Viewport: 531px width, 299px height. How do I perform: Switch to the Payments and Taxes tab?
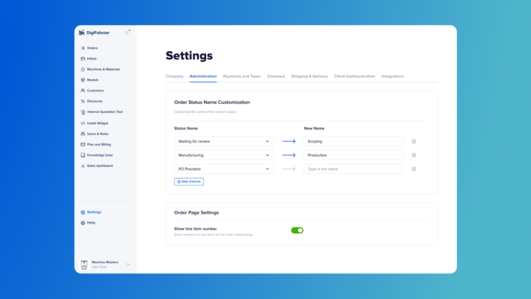241,76
